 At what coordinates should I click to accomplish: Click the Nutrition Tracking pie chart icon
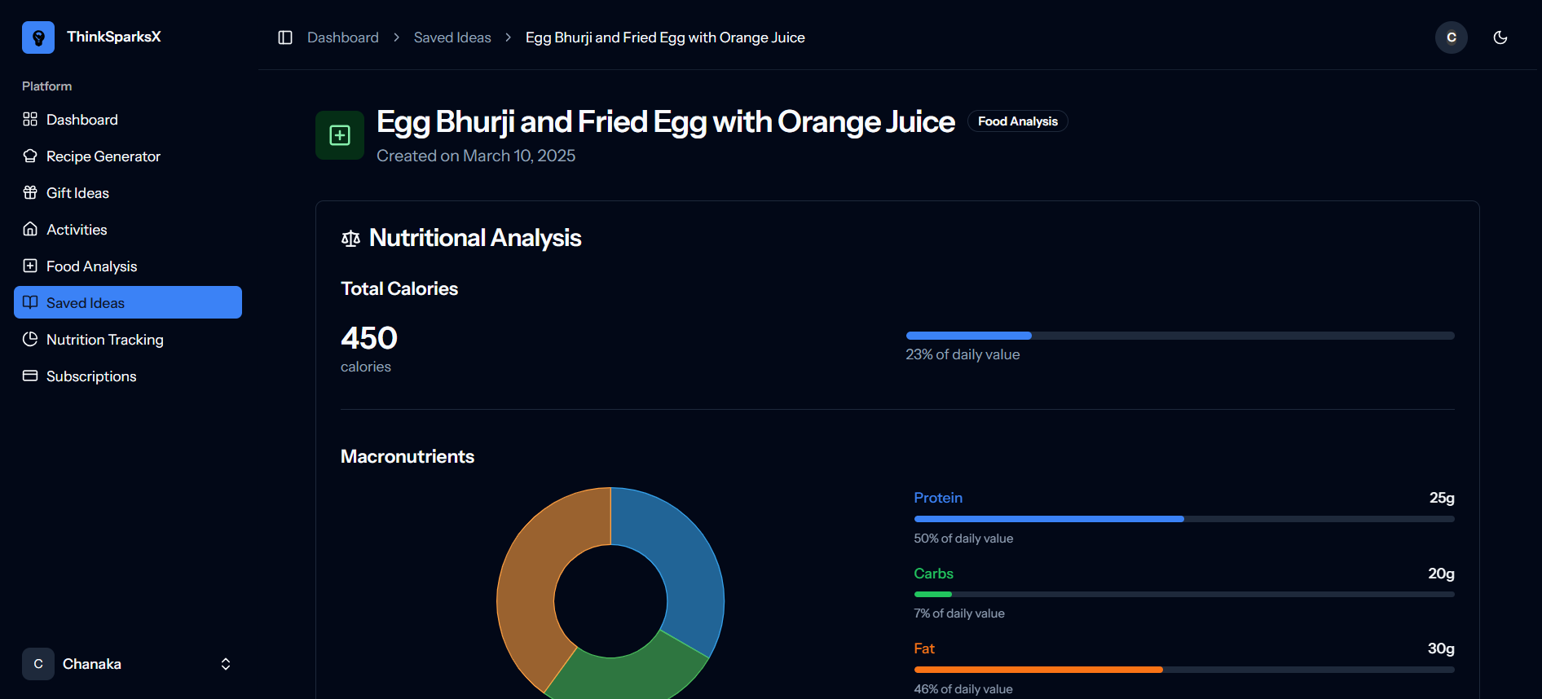coord(30,340)
